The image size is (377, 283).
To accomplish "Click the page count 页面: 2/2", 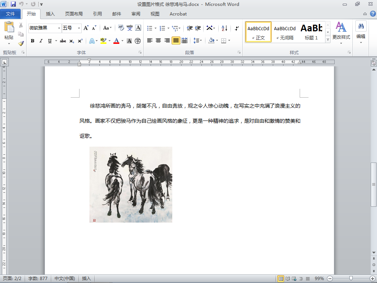I will [x=12, y=279].
